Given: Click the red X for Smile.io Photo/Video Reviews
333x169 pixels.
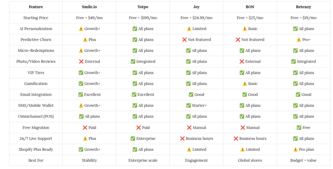Looking at the screenshot, I should point(81,61).
